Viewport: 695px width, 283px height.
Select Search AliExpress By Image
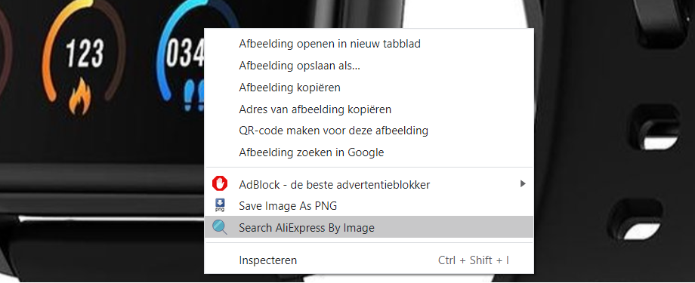click(x=369, y=227)
